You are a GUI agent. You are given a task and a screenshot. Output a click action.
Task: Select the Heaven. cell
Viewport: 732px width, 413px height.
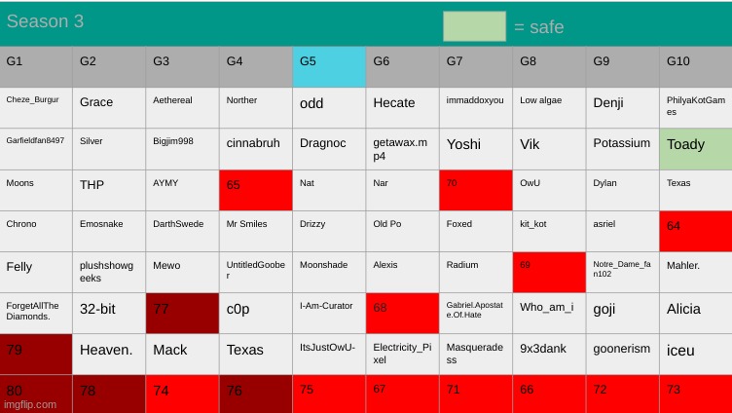click(x=109, y=354)
